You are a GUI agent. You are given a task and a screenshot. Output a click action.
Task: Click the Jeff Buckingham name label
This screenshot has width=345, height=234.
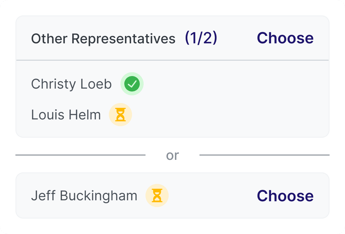tap(84, 195)
